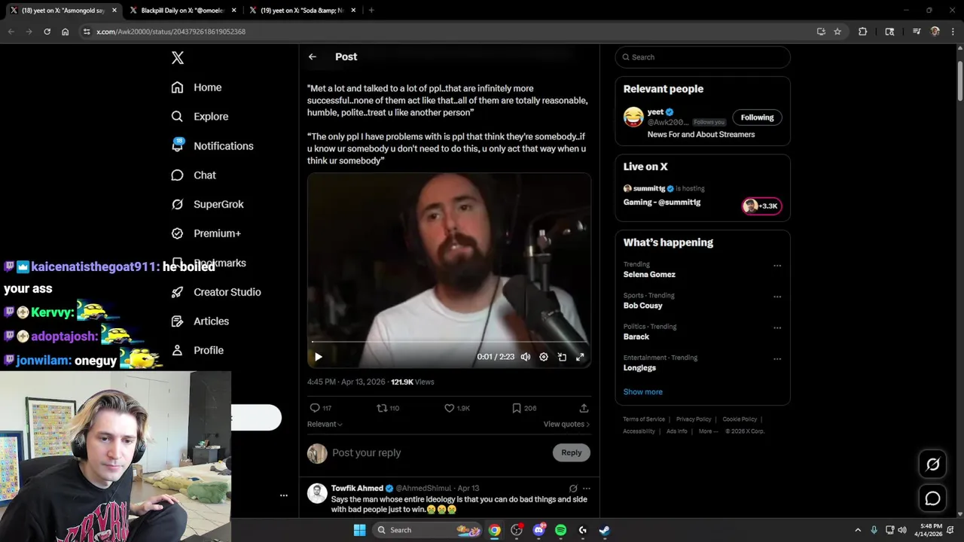Open View quotes link

pyautogui.click(x=566, y=424)
